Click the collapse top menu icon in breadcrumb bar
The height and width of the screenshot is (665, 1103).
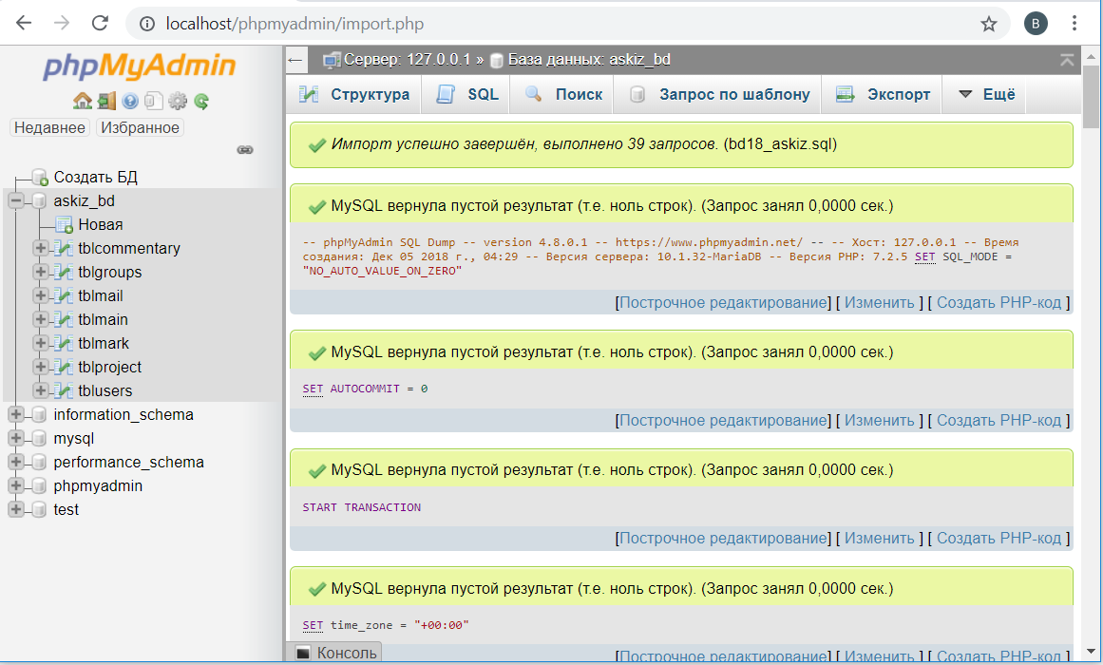click(1066, 60)
